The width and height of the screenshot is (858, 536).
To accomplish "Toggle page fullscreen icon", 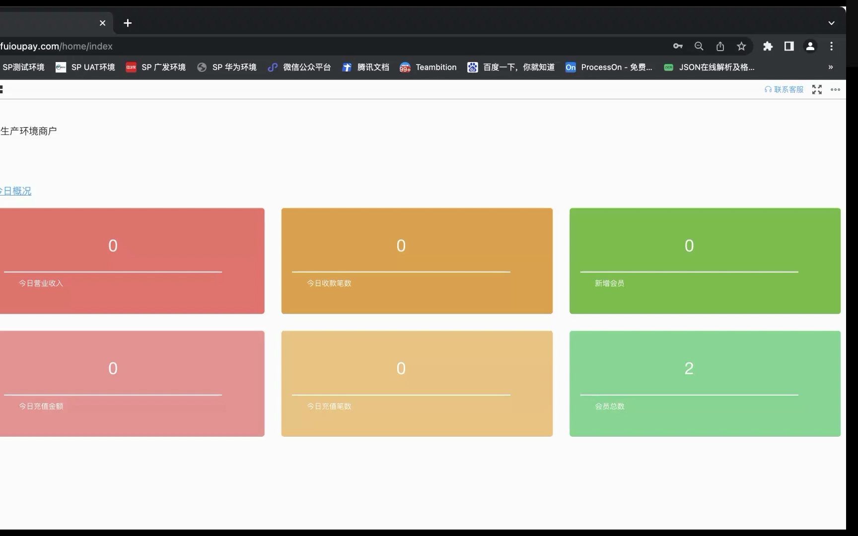I will [x=817, y=89].
